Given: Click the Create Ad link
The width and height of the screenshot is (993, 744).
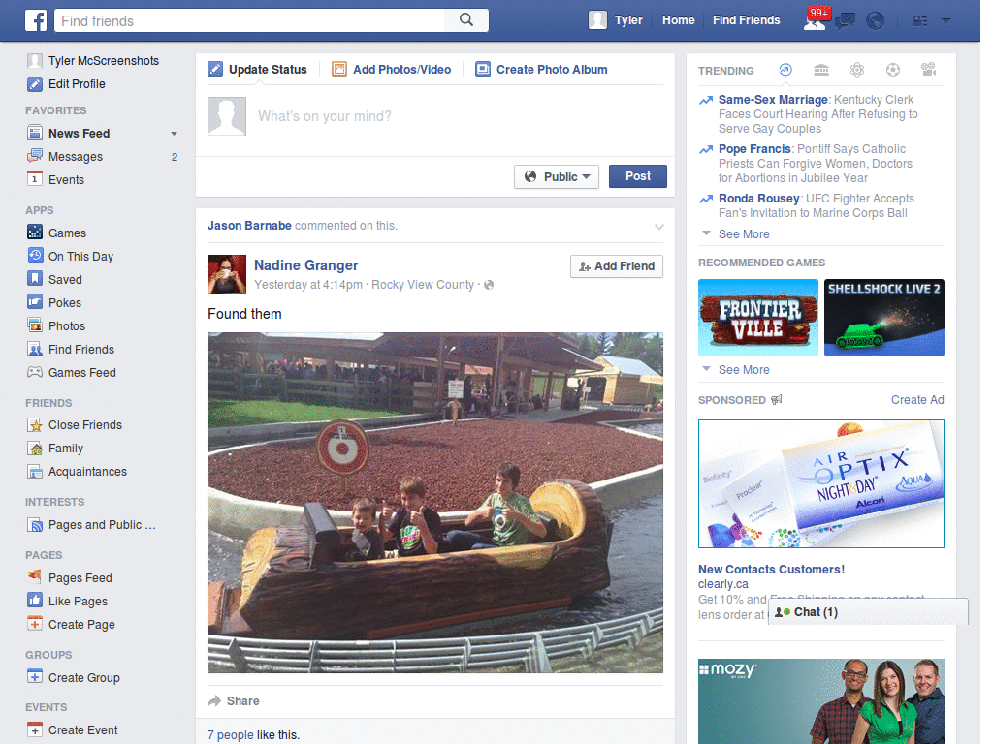Looking at the screenshot, I should pos(917,400).
